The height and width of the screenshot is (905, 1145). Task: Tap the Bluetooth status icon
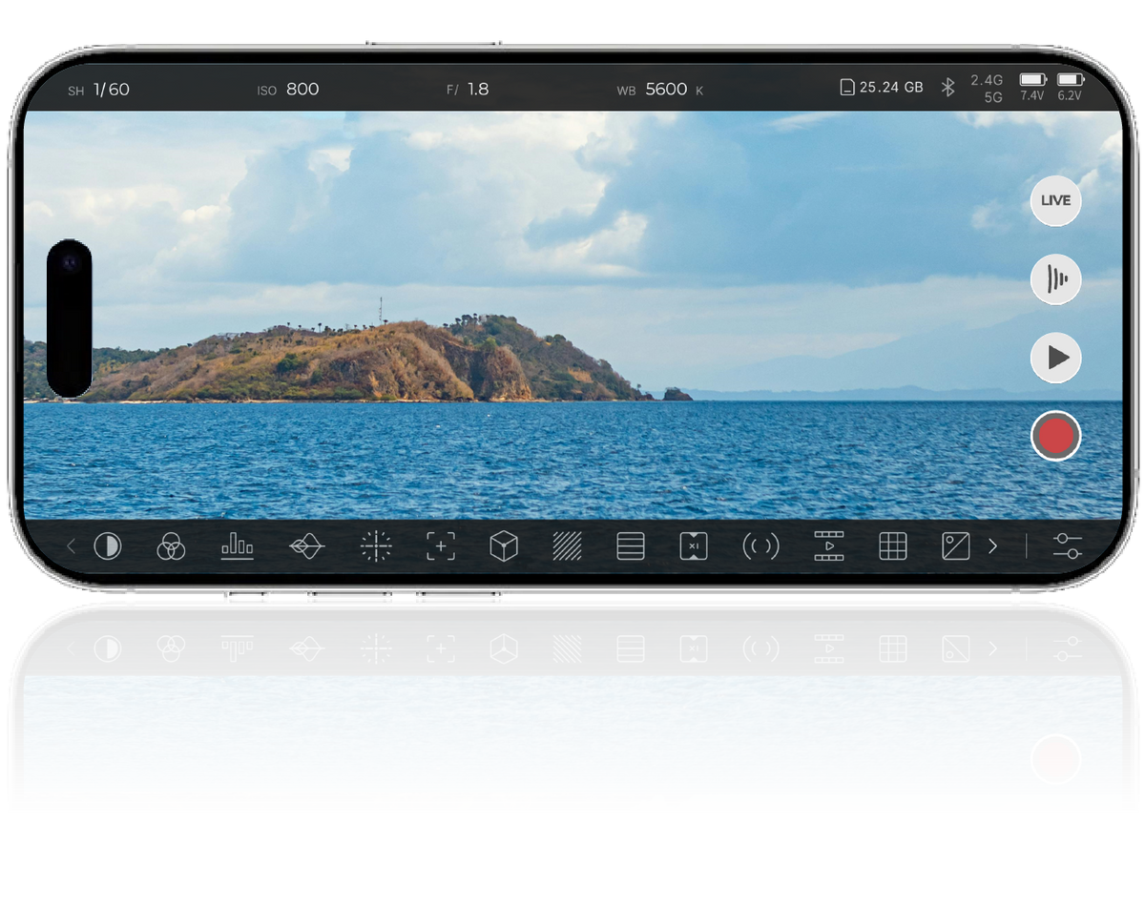click(948, 88)
